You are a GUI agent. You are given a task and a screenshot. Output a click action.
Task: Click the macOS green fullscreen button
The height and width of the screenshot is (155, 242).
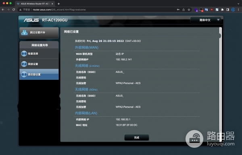(10, 3)
